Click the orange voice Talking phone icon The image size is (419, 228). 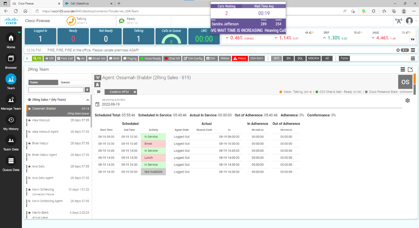point(71,21)
